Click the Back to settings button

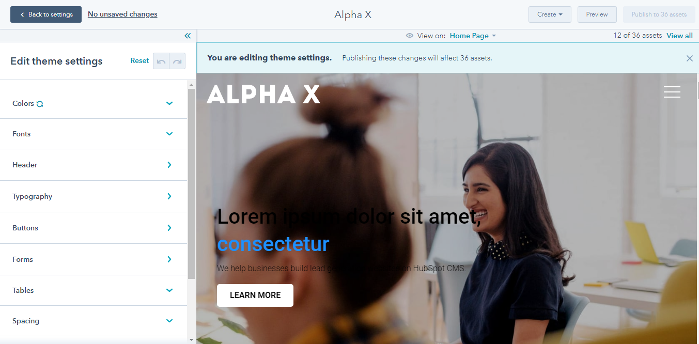coord(46,14)
